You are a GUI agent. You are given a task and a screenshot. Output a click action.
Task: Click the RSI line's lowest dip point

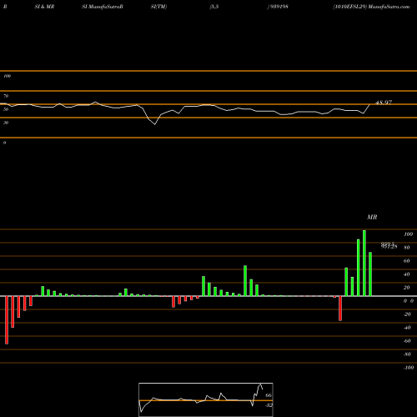pos(155,124)
